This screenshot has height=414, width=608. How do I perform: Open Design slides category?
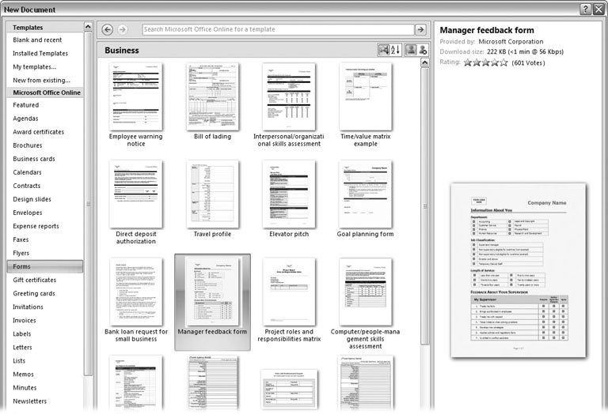(x=32, y=199)
